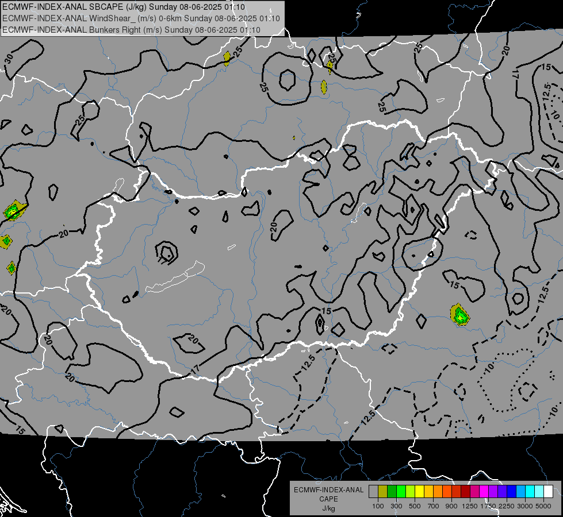The width and height of the screenshot is (563, 517).
Task: Select the WindShear_ (m/s) 0-6km title line
Action: click(x=141, y=18)
